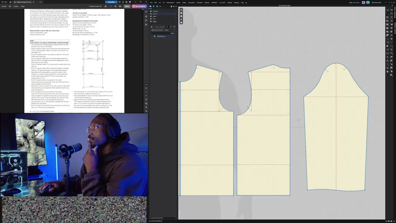This screenshot has height=223, width=396.
Task: Expand the Garment library category
Action: coord(163,11)
